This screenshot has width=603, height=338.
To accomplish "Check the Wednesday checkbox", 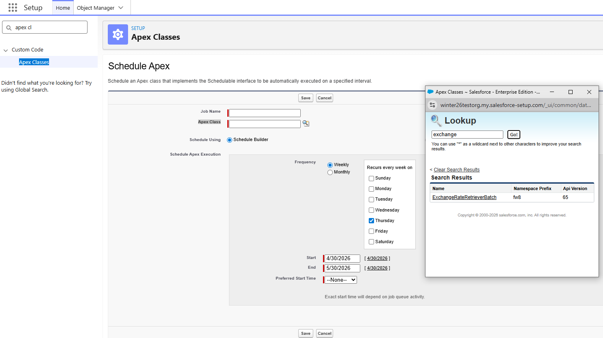I will click(371, 210).
